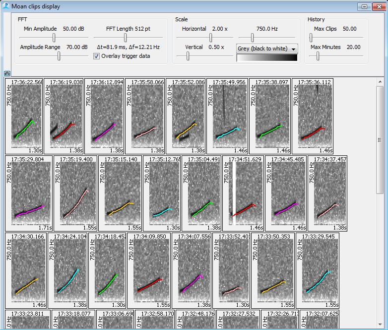The image size is (388, 330).
Task: Click the small panel toggle icon at left
Action: [x=7, y=73]
